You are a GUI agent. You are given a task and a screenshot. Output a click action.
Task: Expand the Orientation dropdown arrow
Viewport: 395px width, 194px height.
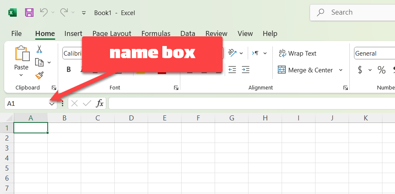[x=241, y=54]
